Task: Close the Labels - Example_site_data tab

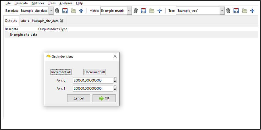Action: 62,21
